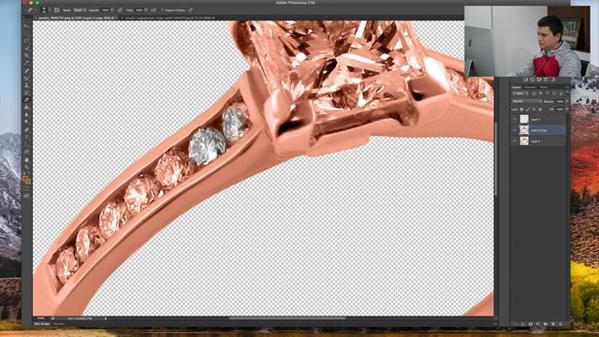Screen dimensions: 599x337
Task: Select the Zoom tool
Action: coord(27,167)
